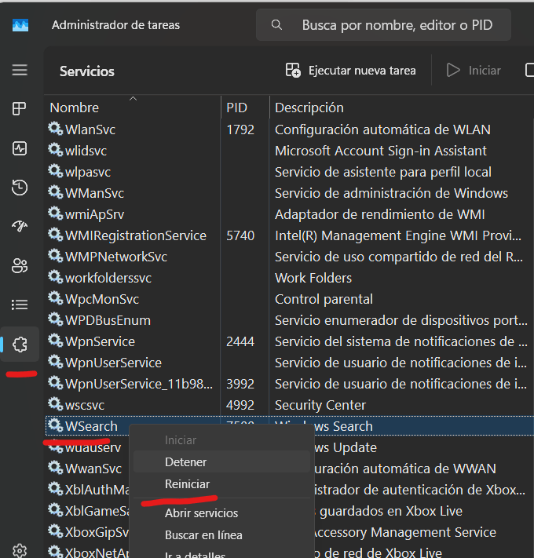Viewport: 534px width, 558px height.
Task: Select the wlpasvc service name
Action: tap(88, 172)
